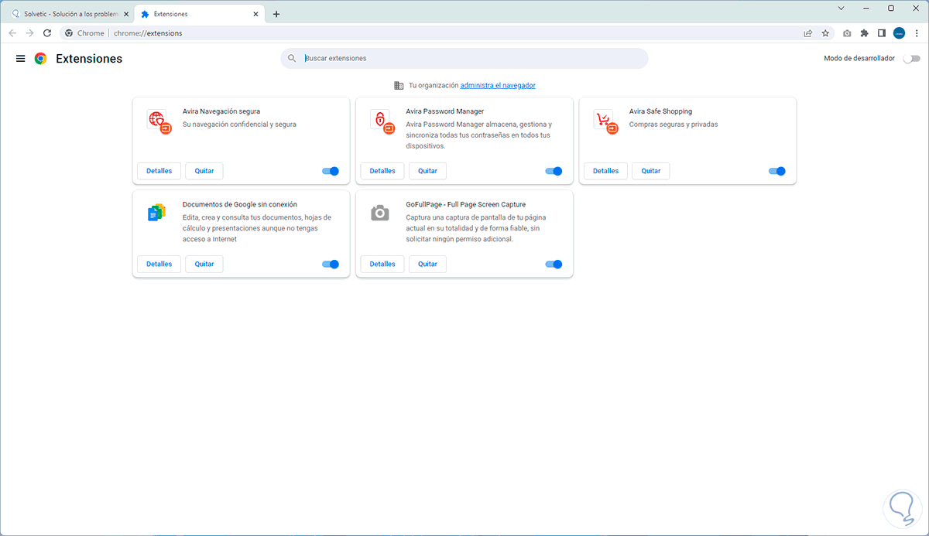Open the tab search dropdown chevron

[842, 8]
